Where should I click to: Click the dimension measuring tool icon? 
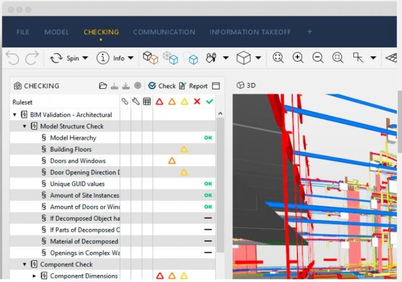click(358, 57)
